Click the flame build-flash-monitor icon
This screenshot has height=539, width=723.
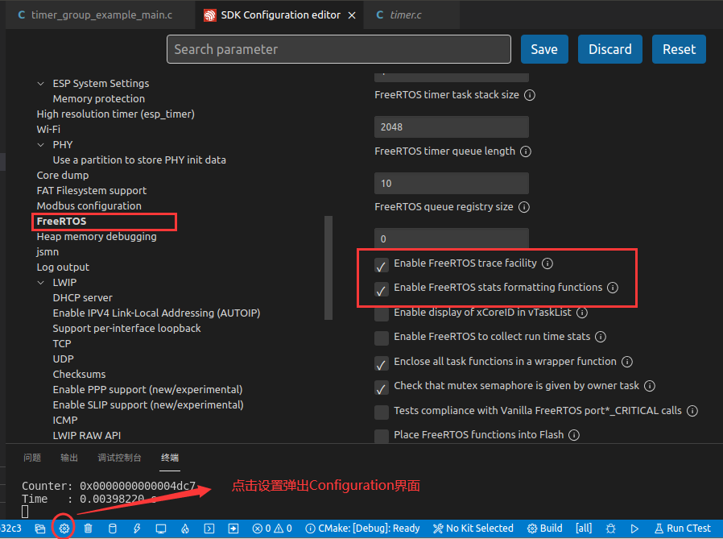pyautogui.click(x=185, y=529)
